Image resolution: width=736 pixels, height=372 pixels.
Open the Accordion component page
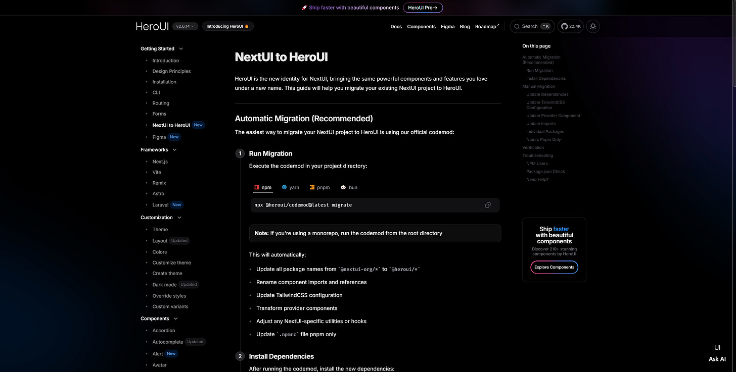(164, 331)
